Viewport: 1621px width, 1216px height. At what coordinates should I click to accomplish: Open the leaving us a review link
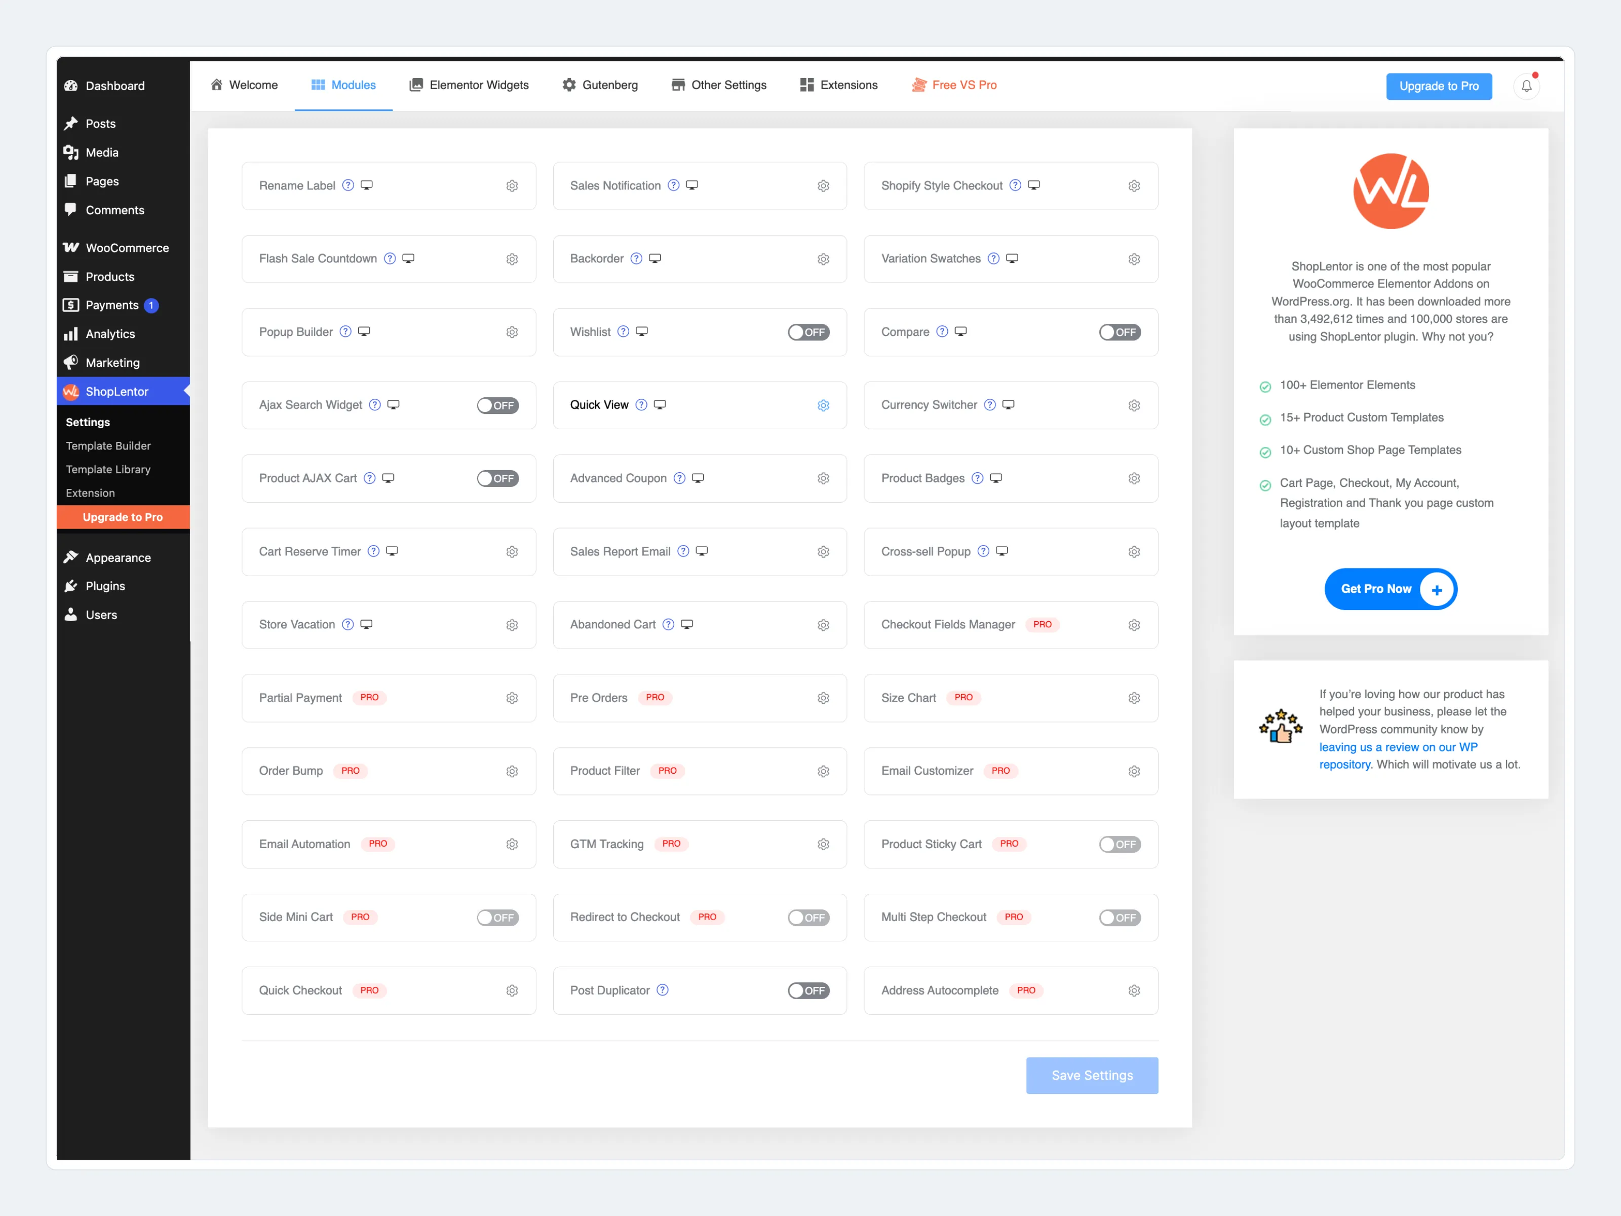coord(1398,747)
